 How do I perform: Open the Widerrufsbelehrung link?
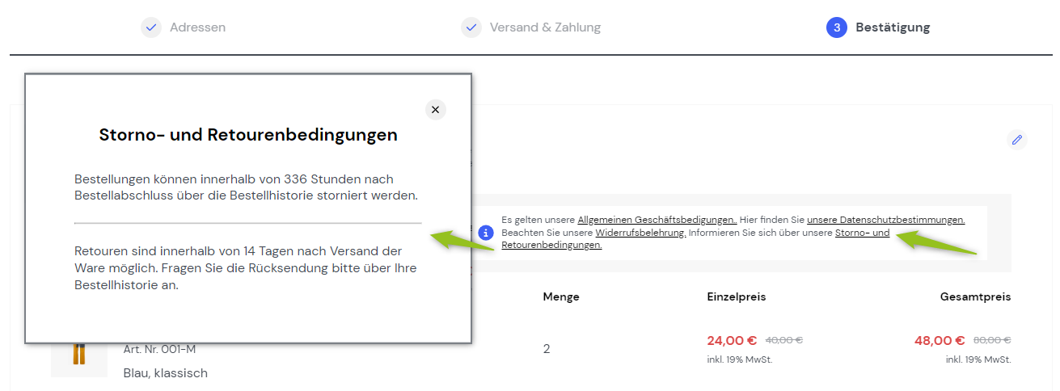[x=641, y=233]
